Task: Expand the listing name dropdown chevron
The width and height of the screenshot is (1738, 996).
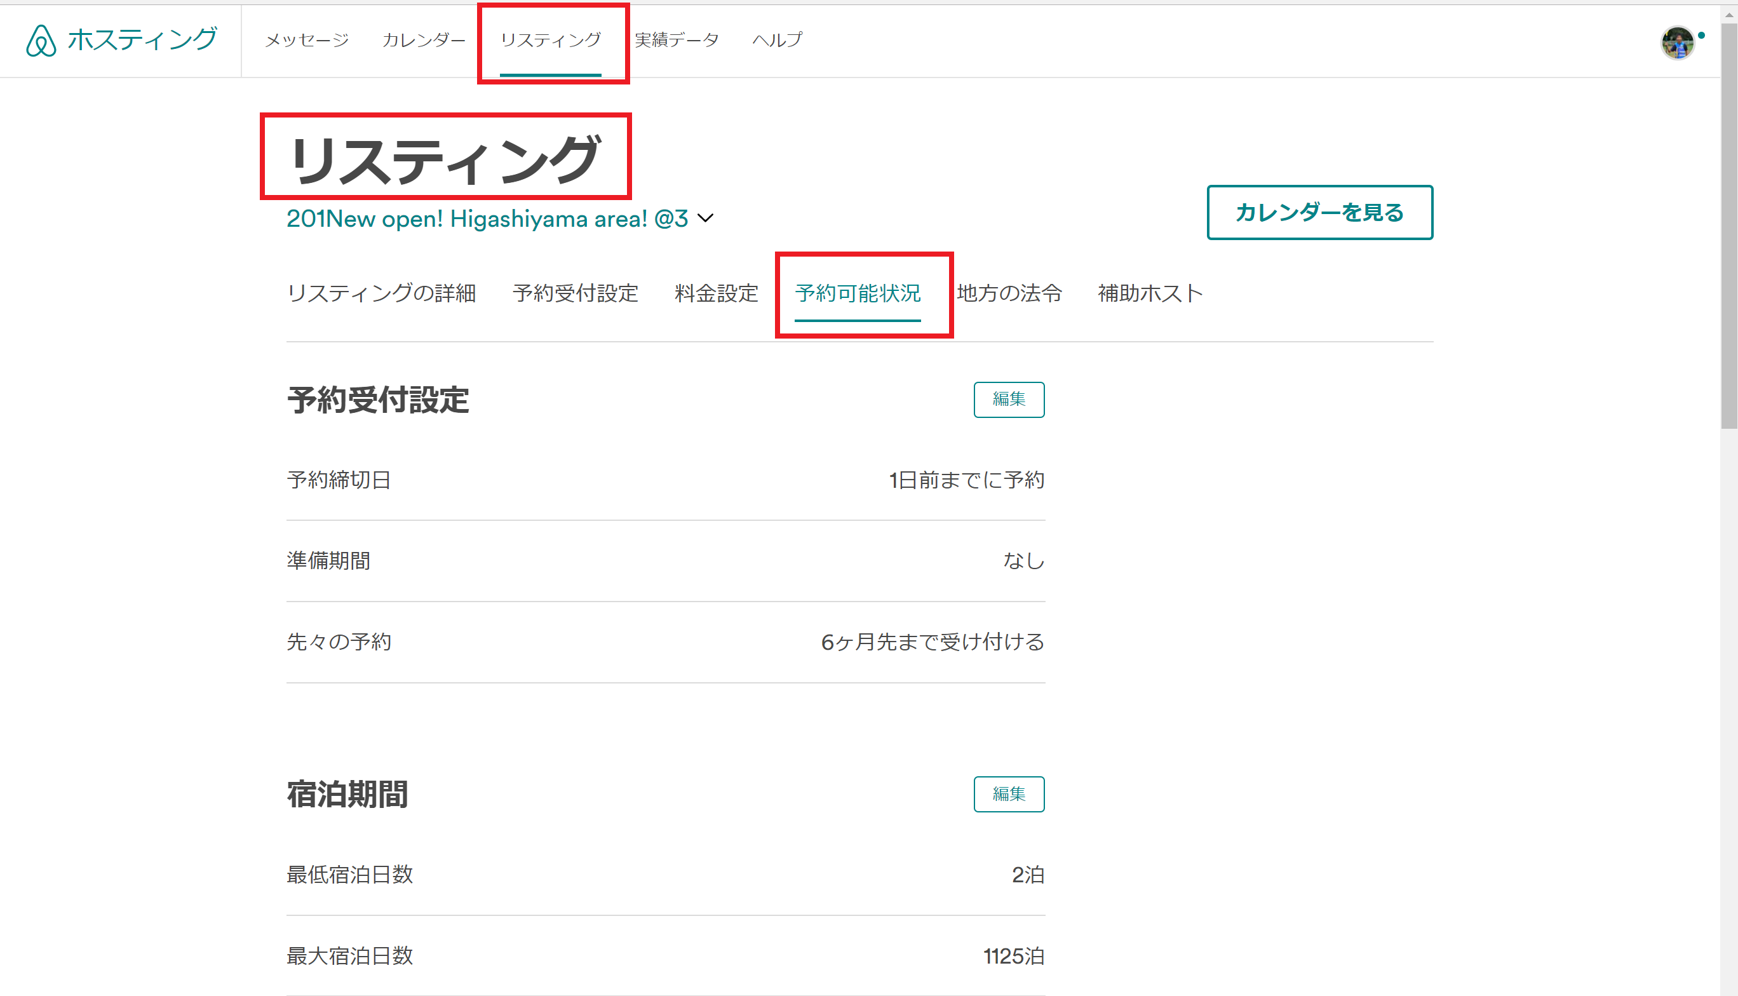Action: (705, 219)
